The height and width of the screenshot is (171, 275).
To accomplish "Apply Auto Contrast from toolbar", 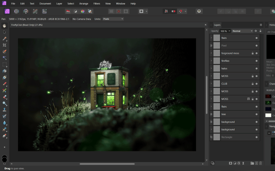I will [x=75, y=12].
